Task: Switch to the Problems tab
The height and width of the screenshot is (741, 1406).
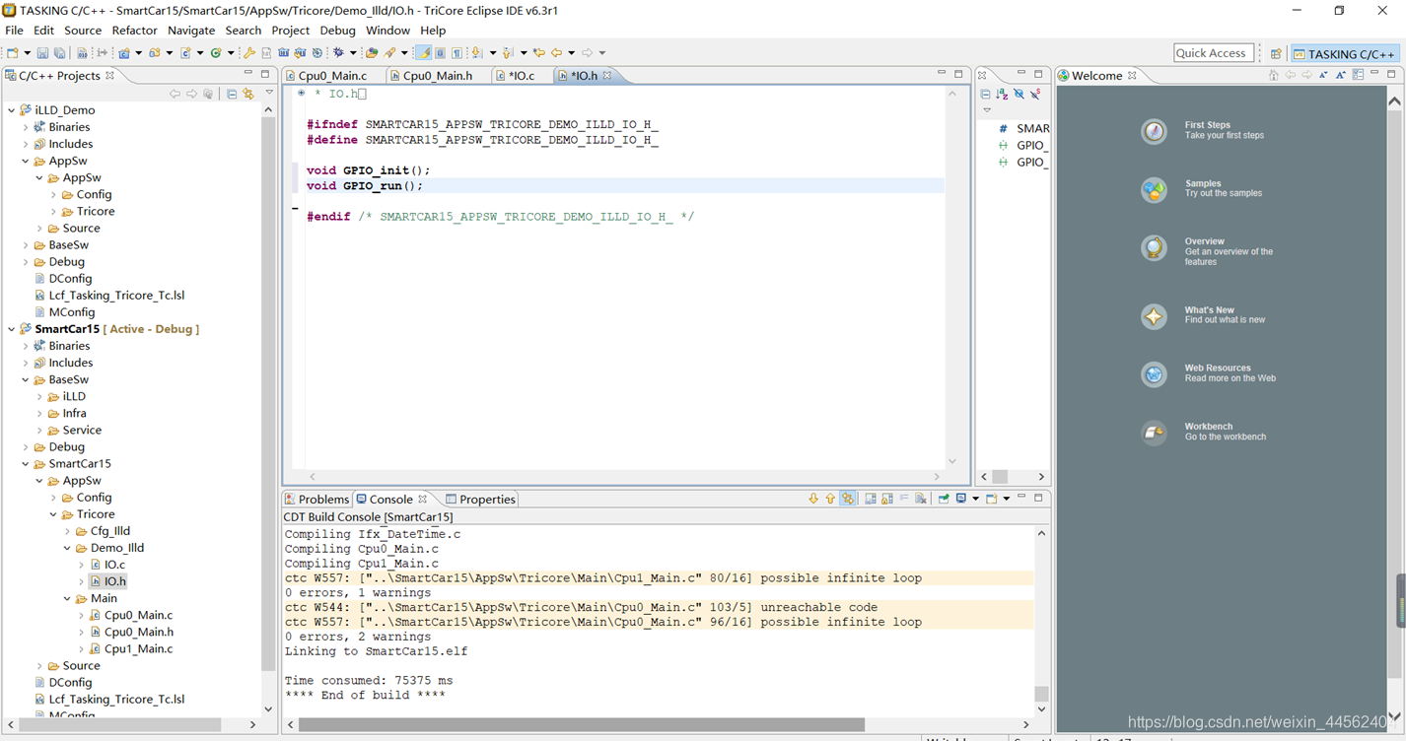Action: click(x=316, y=500)
